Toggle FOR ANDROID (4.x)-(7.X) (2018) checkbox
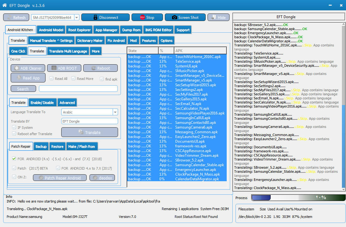The width and height of the screenshot is (346, 227). (x=14, y=159)
